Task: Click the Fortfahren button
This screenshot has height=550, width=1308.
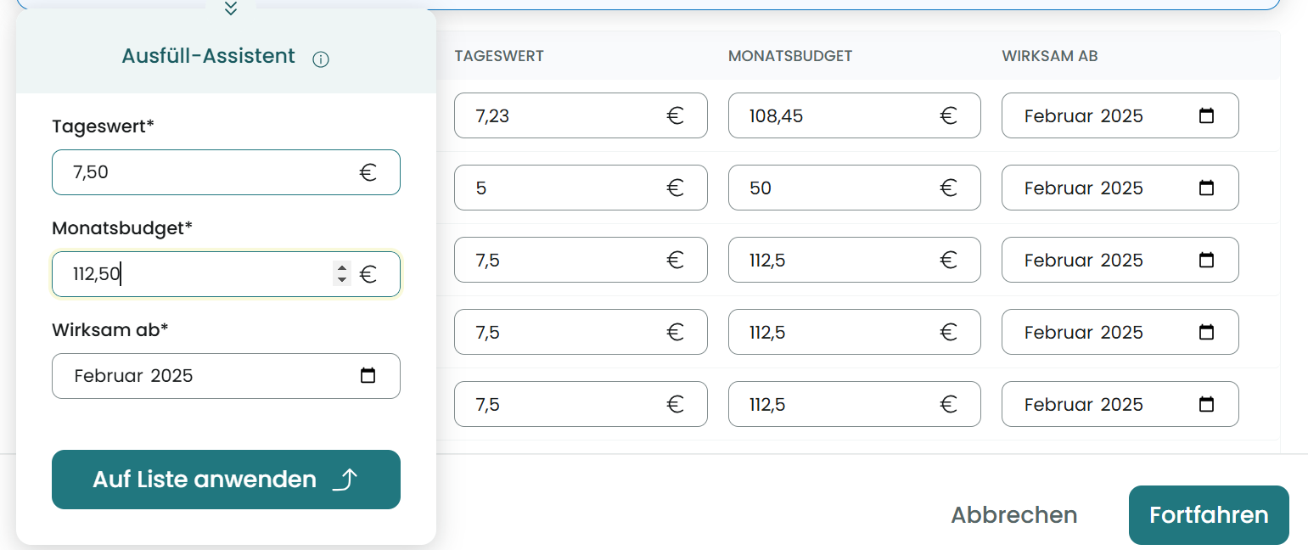Action: click(x=1208, y=515)
